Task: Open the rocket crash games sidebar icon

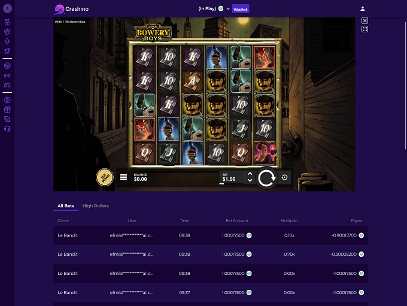Action: pyautogui.click(x=7, y=51)
